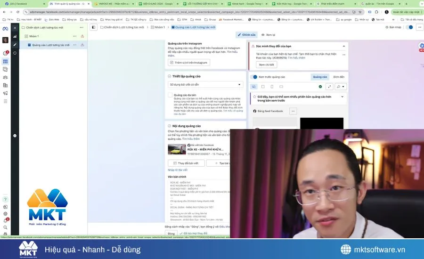Viewport: 424px width, 259px height.
Task: Open the account profile picture
Action: coord(5,40)
